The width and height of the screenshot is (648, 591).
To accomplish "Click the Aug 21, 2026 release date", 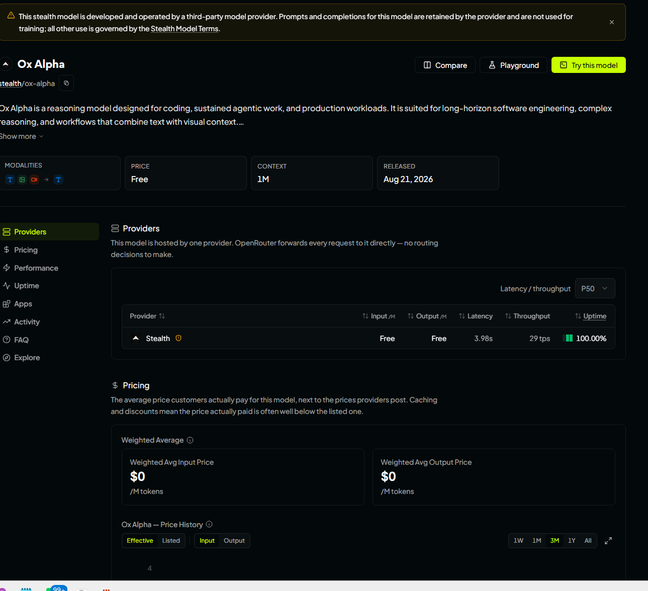I will (x=408, y=179).
